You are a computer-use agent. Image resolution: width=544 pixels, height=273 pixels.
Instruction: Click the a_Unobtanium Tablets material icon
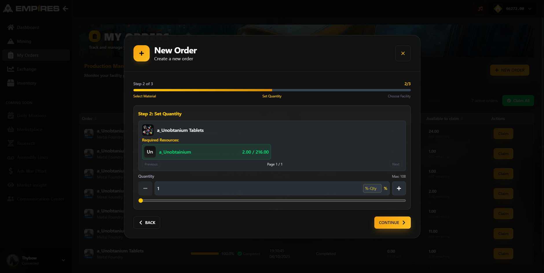click(148, 130)
